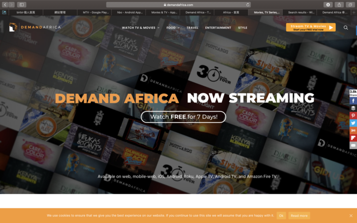
Task: Click the My Africa thumbnail in the lower collage
Action: coord(143,135)
